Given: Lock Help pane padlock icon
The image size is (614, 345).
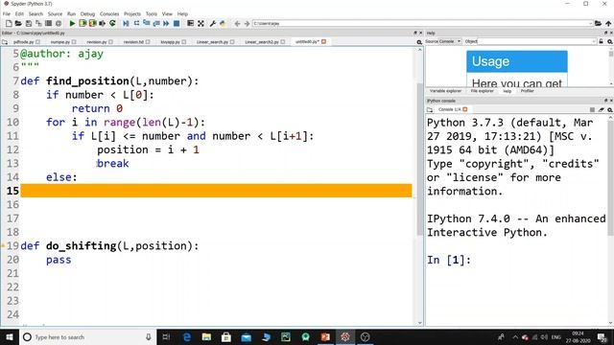Looking at the screenshot, I should tap(602, 41).
